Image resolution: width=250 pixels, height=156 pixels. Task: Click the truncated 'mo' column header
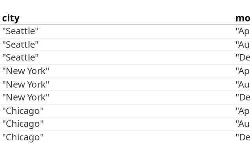point(243,18)
